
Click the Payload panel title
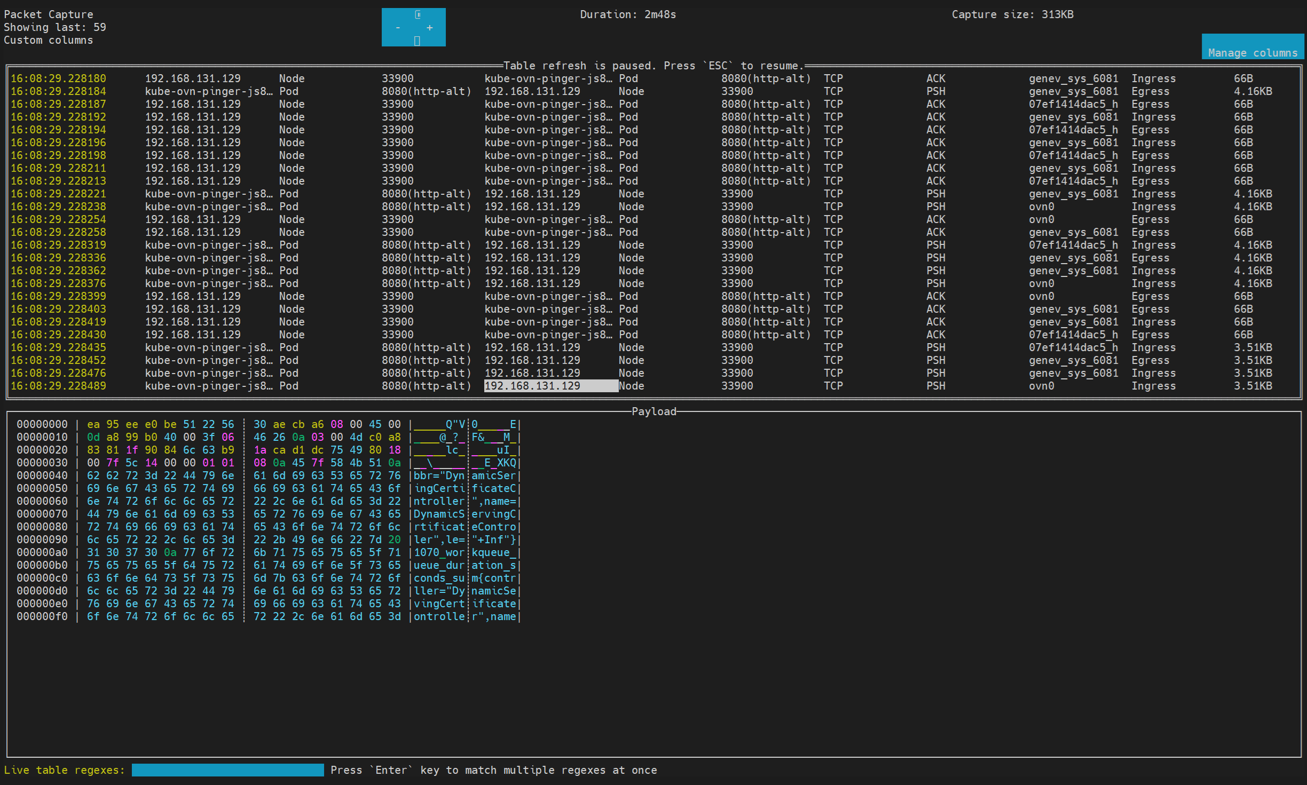click(653, 411)
